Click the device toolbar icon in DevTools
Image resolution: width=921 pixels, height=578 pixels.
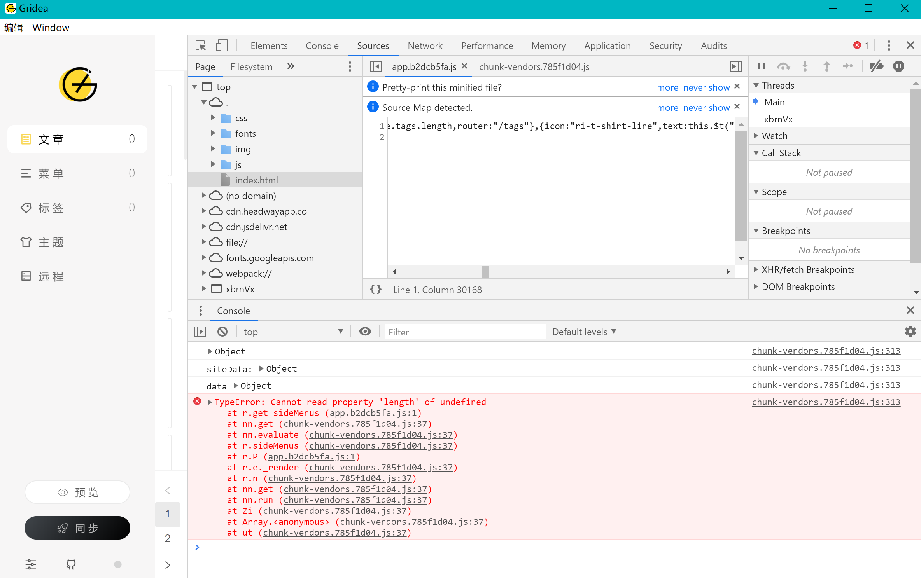coord(221,45)
